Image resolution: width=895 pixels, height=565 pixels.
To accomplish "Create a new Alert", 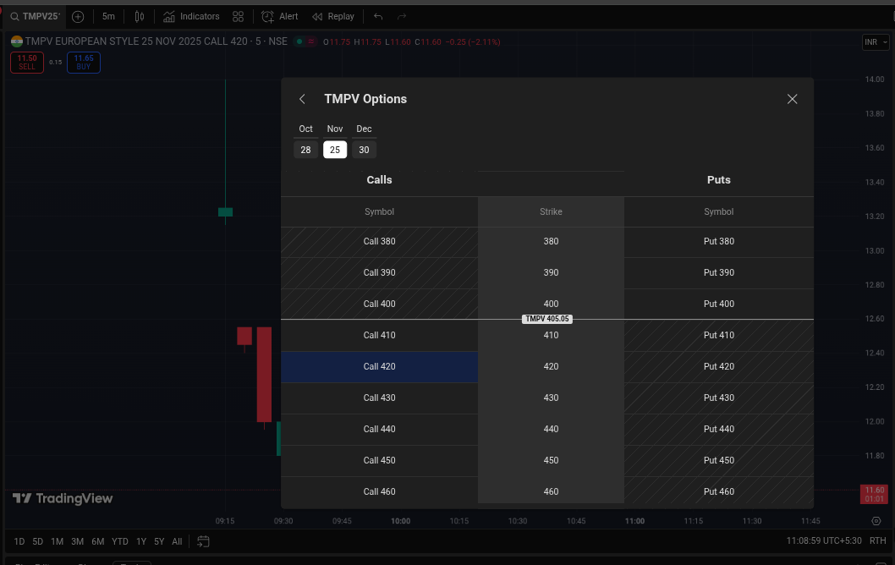I will tap(280, 16).
